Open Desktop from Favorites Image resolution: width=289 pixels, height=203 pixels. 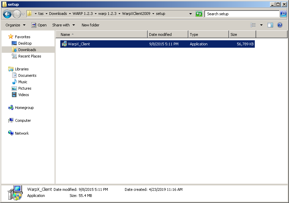[x=25, y=43]
